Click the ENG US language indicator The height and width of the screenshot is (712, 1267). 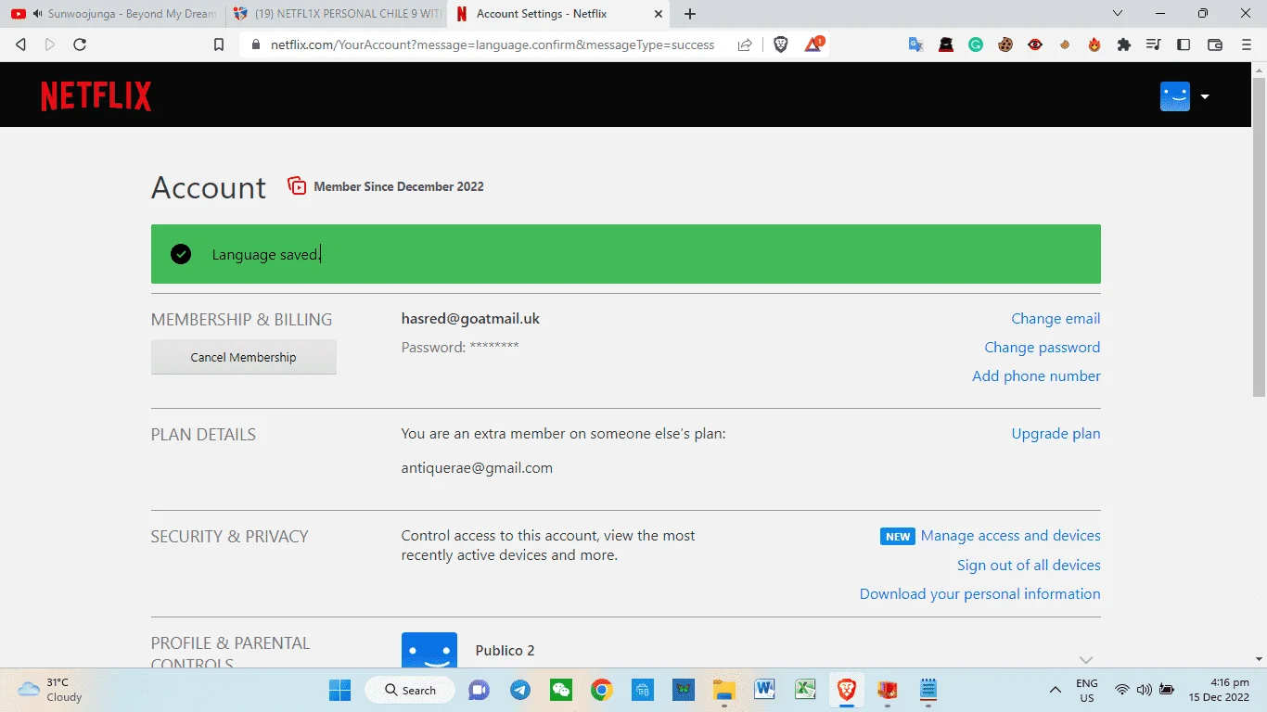click(x=1086, y=690)
